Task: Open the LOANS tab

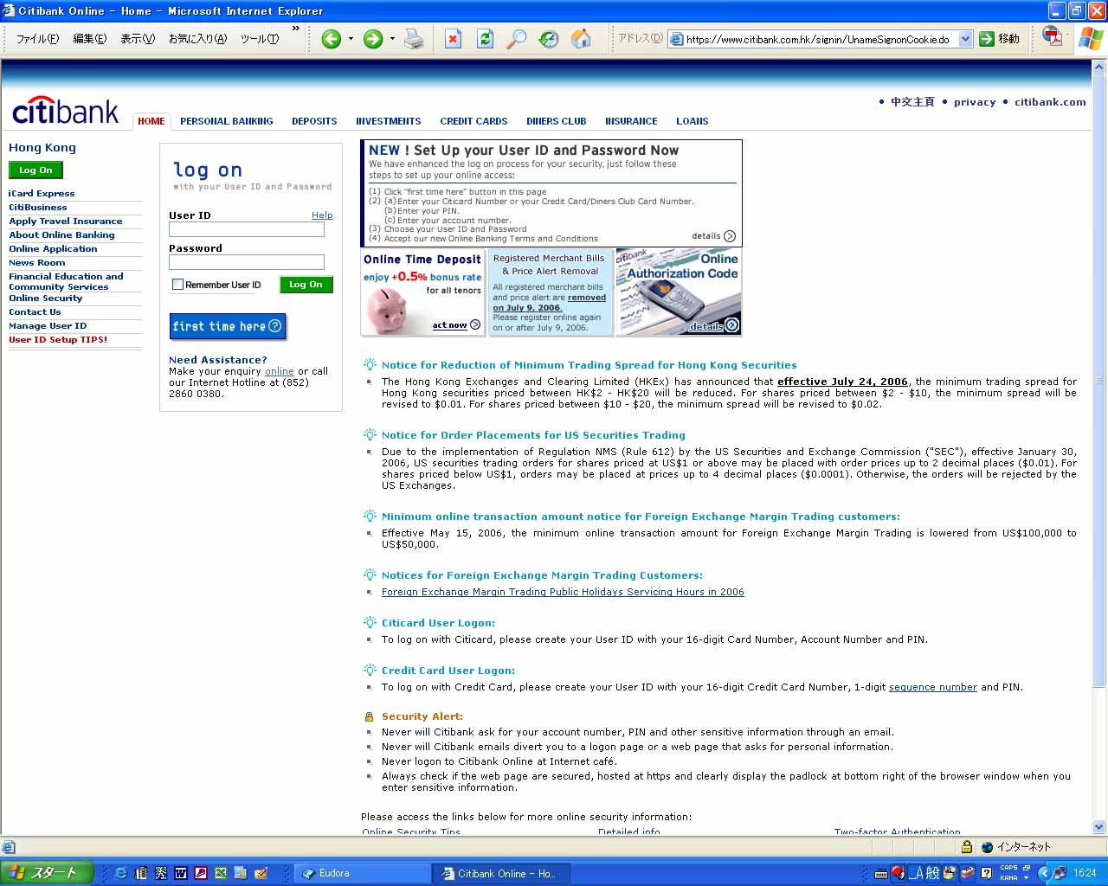Action: click(692, 121)
